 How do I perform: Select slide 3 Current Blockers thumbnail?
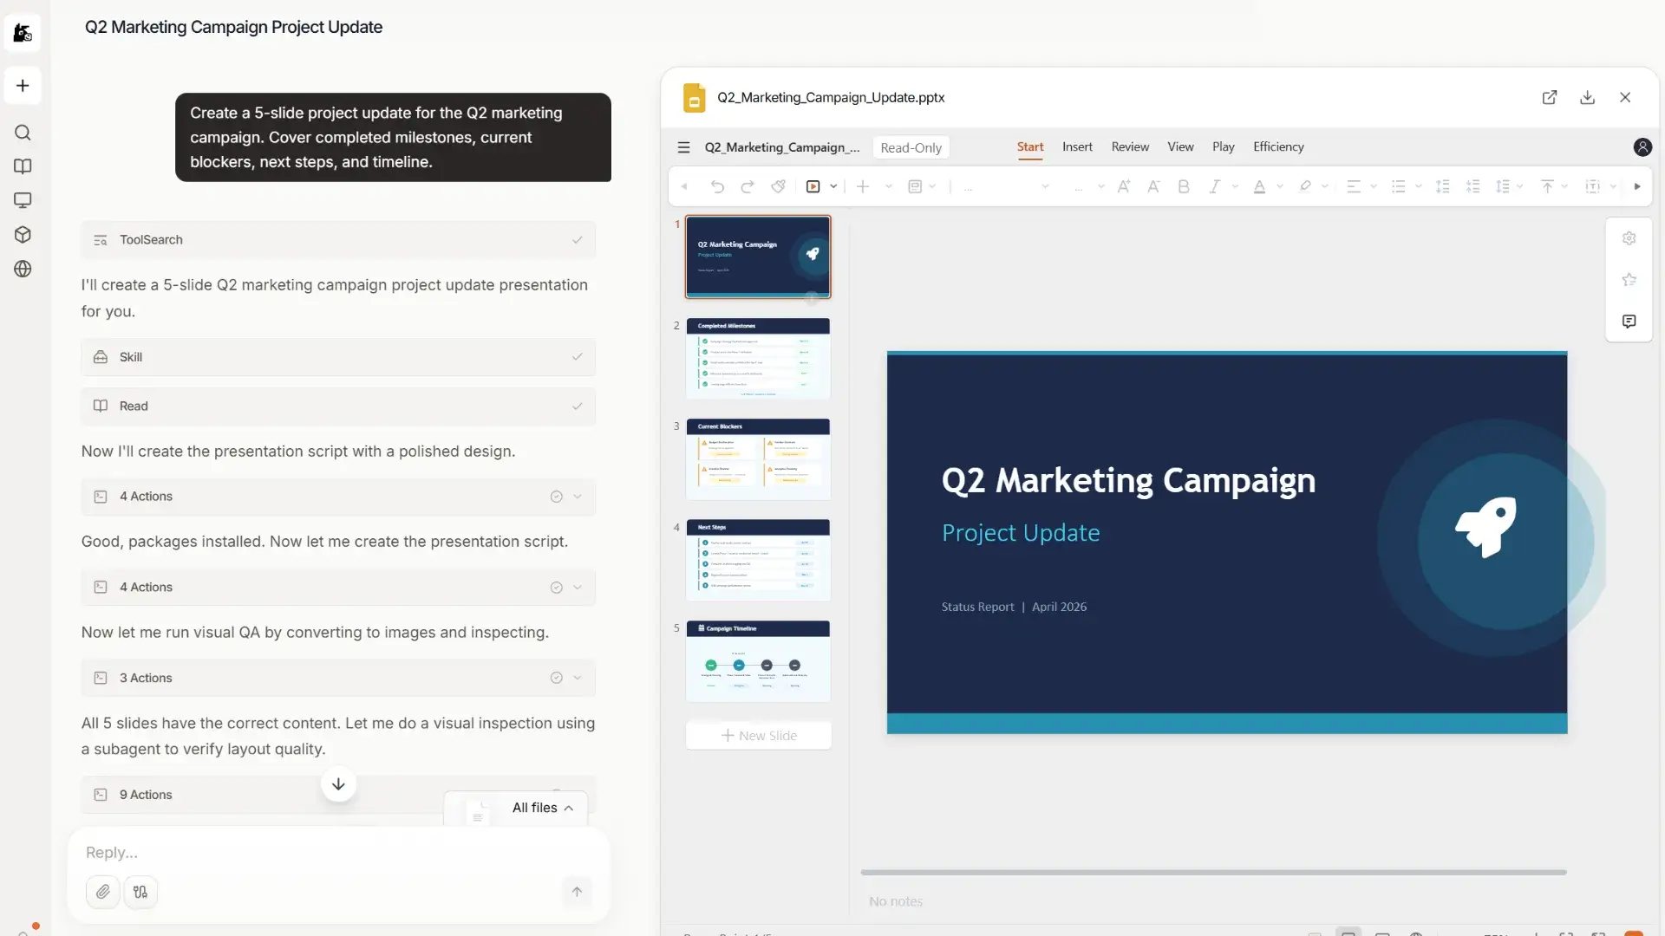[x=758, y=458]
